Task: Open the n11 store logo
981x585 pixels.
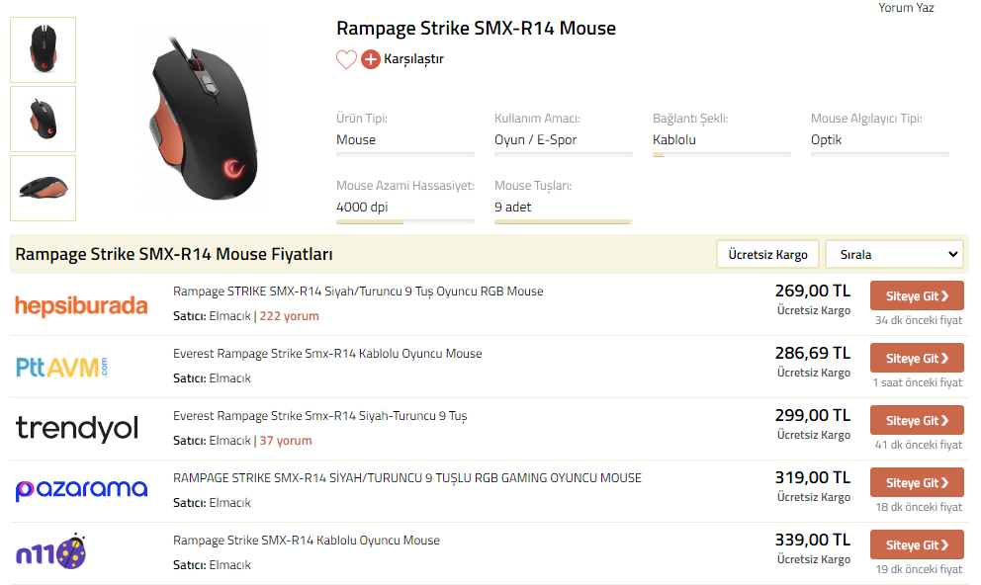Action: [x=50, y=552]
